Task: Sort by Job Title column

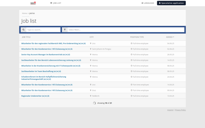Action: (x=26, y=37)
